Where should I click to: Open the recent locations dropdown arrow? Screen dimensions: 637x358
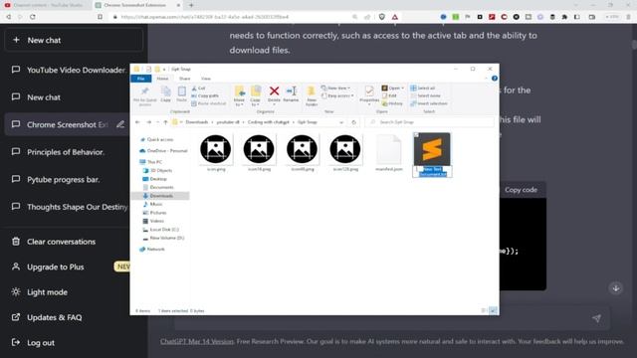[157, 122]
